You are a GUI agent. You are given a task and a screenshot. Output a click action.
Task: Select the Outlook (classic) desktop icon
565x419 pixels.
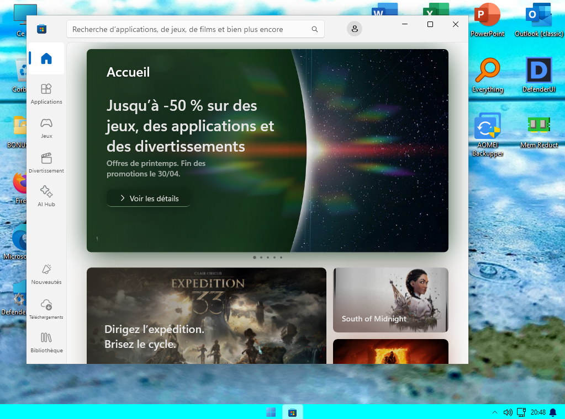[x=538, y=20]
